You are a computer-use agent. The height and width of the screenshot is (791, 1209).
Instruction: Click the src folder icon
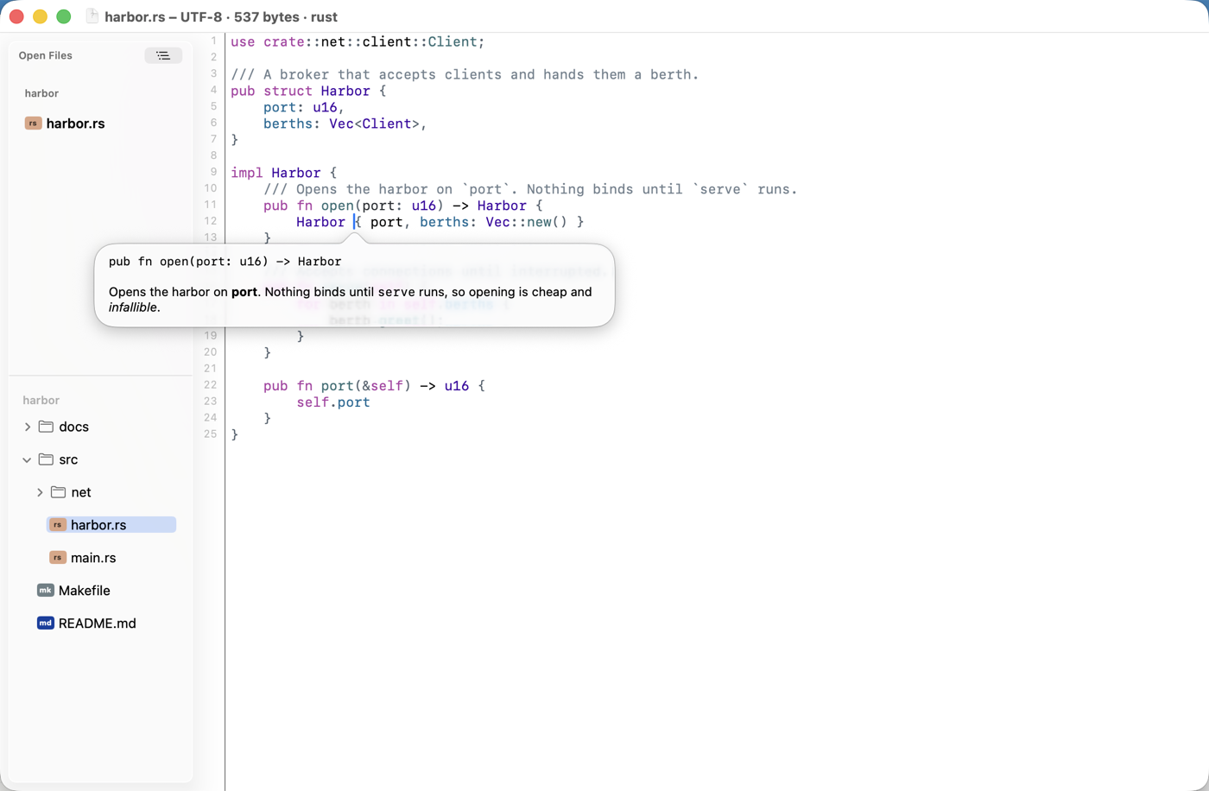point(46,459)
